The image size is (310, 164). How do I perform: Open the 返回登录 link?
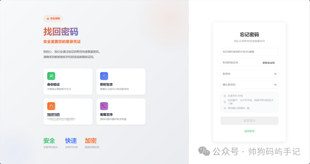coord(249,131)
